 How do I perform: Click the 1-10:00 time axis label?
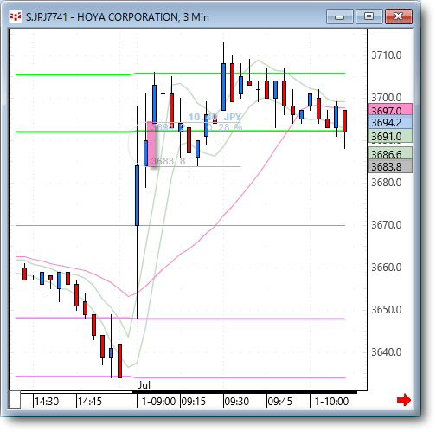tap(331, 402)
